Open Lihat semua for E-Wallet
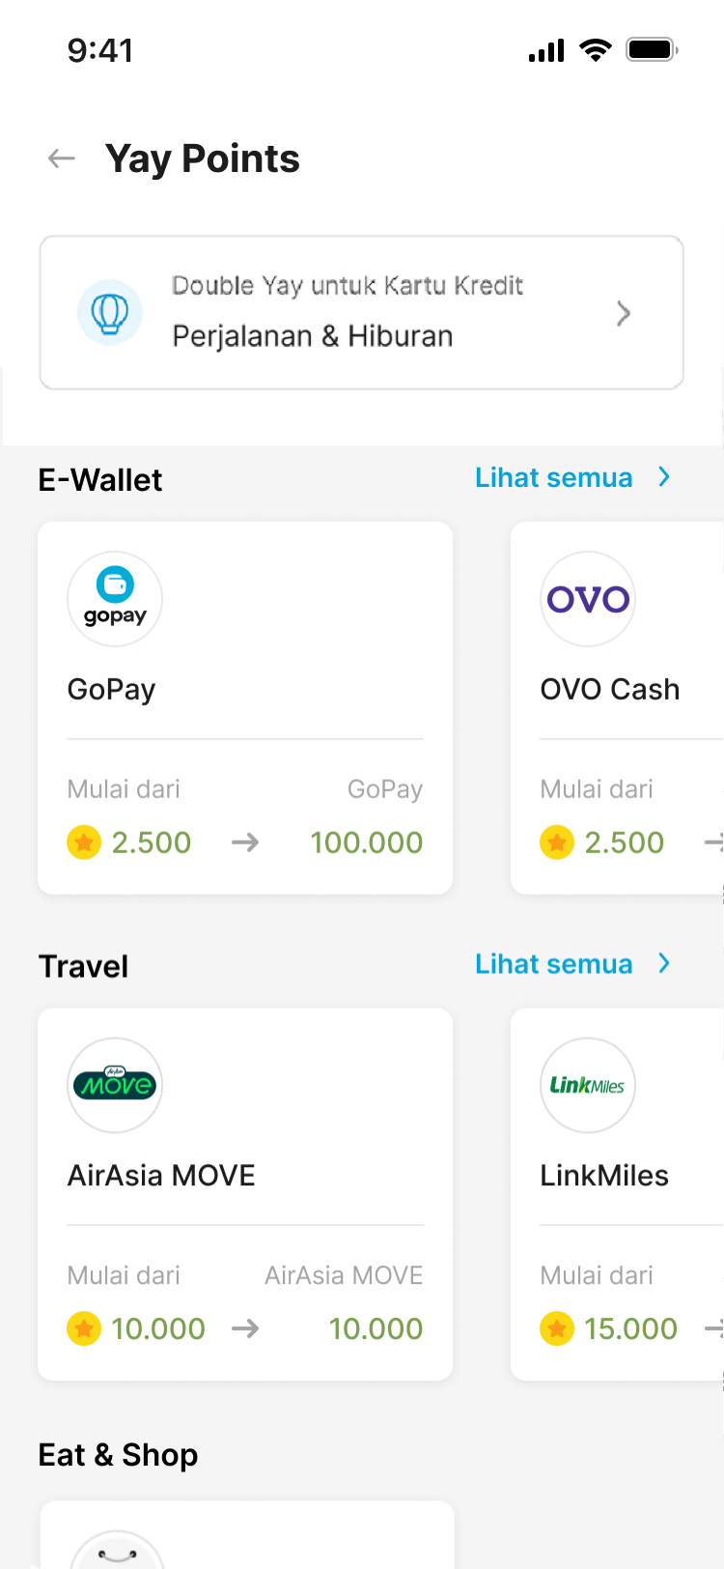The width and height of the screenshot is (724, 1569). 554,477
